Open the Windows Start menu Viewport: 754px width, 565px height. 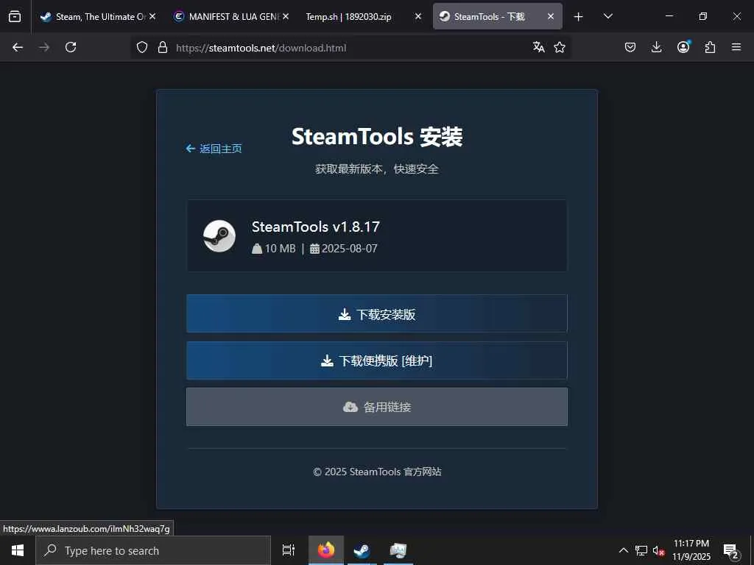[x=18, y=550]
